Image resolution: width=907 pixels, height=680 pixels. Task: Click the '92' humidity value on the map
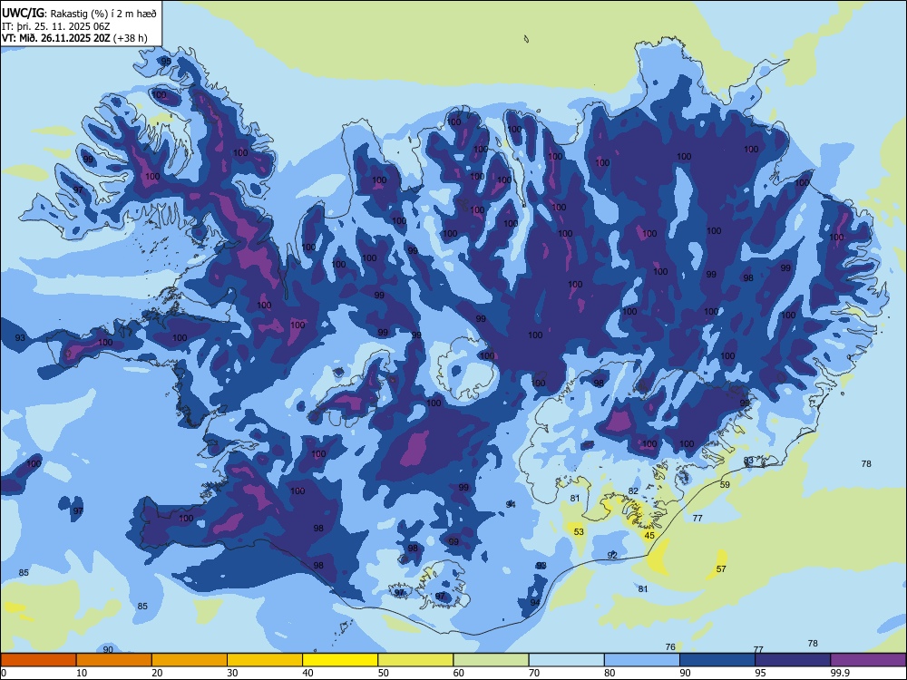pyautogui.click(x=612, y=555)
